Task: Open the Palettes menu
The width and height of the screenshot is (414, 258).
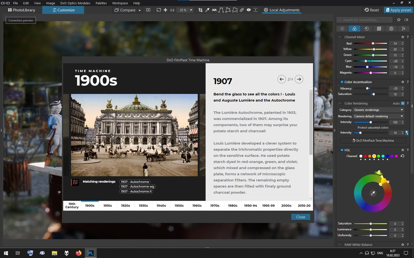Action: click(101, 3)
